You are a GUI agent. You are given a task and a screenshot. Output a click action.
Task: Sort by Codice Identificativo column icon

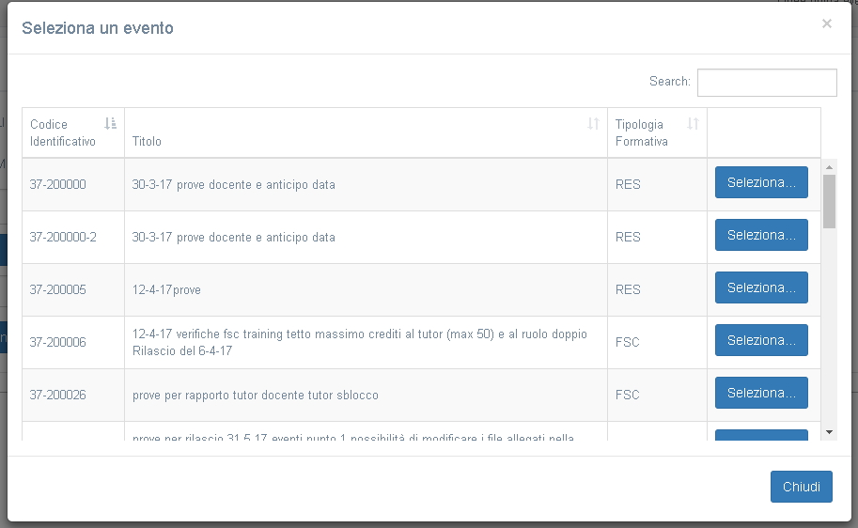tap(111, 123)
